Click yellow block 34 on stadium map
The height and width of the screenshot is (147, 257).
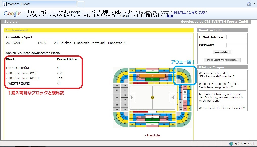[x=132, y=71]
